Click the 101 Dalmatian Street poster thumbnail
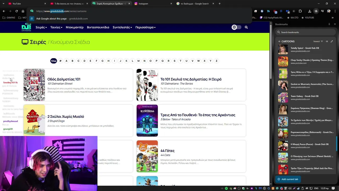Viewport: 339px width, 191px height. click(x=34, y=85)
